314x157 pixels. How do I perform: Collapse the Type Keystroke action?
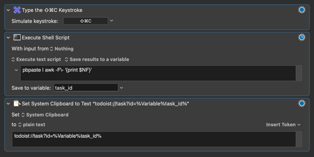pos(8,10)
